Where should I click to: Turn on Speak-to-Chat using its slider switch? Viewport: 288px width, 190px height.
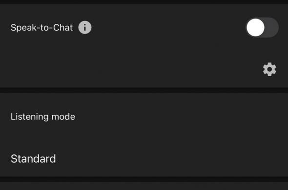pyautogui.click(x=262, y=27)
